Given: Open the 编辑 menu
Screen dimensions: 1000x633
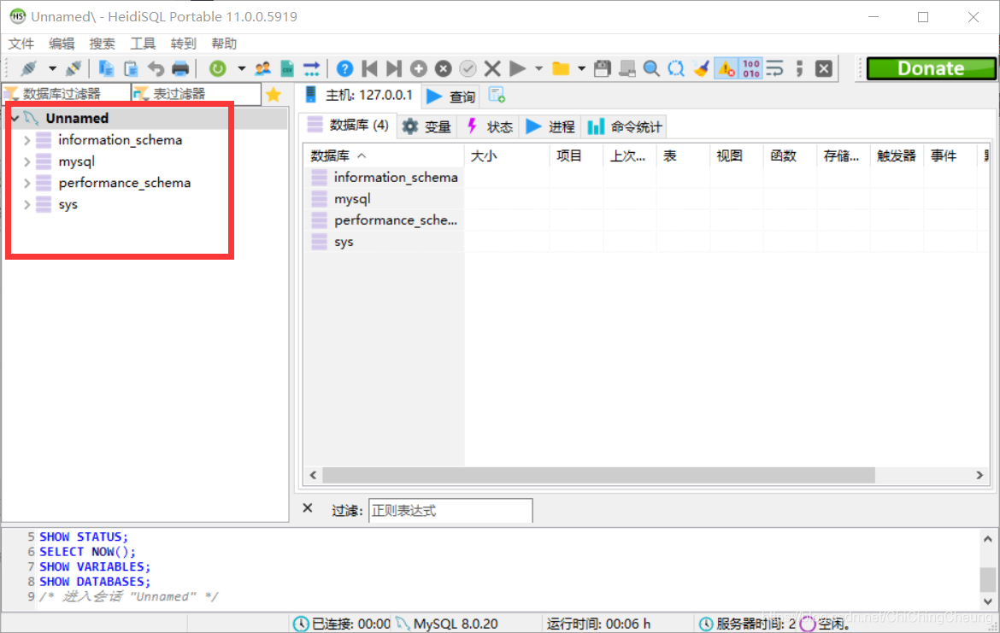Looking at the screenshot, I should point(62,44).
